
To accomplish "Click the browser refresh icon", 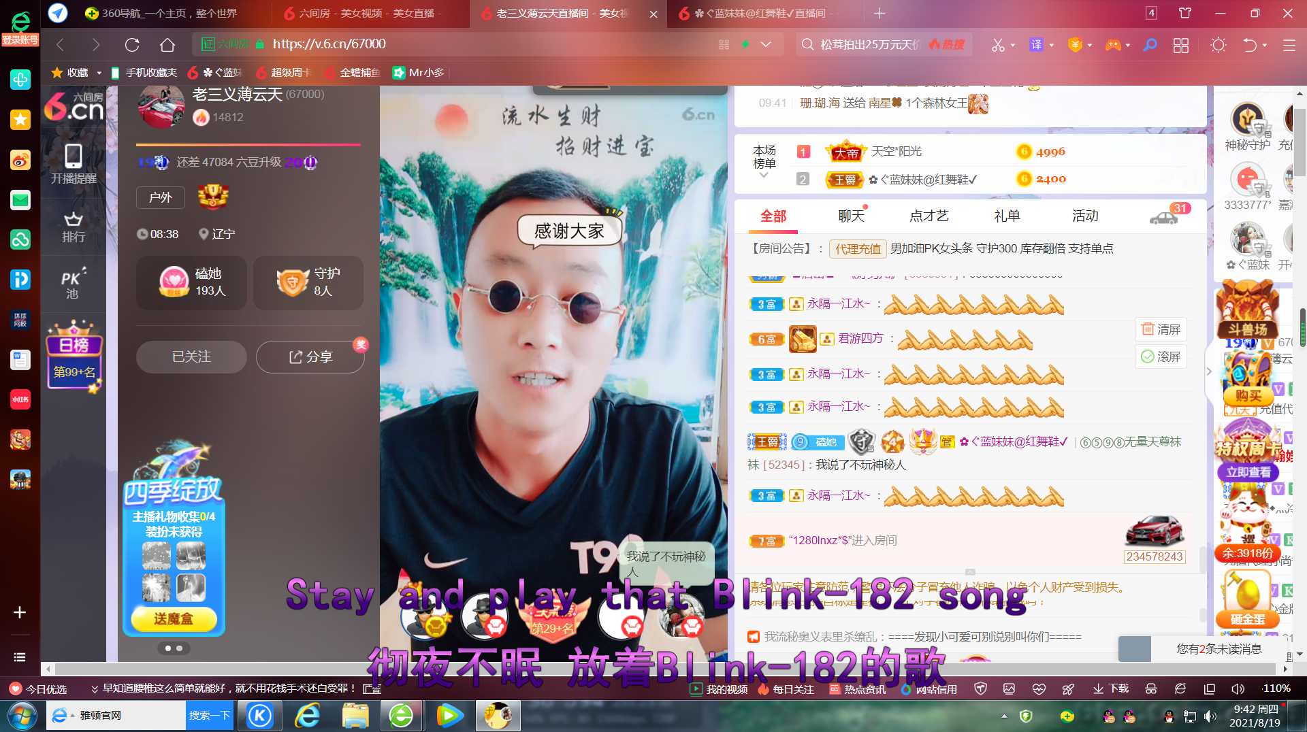I will coord(132,45).
